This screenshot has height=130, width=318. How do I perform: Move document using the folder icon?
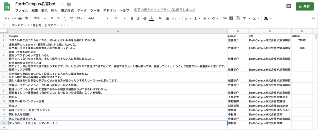69,4
